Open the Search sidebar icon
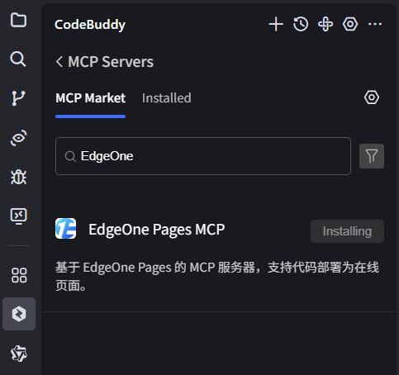The width and height of the screenshot is (399, 375). [18, 59]
